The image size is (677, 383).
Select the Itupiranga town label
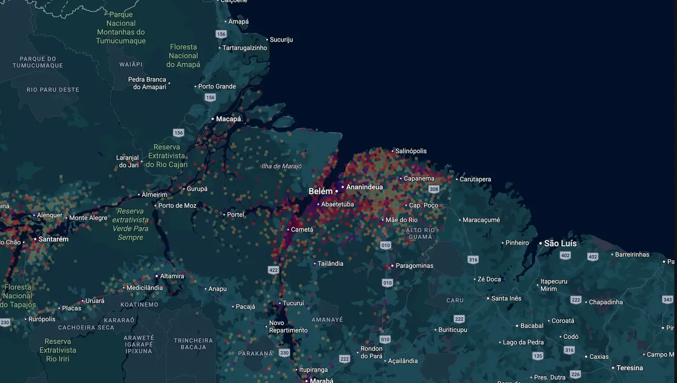point(313,370)
